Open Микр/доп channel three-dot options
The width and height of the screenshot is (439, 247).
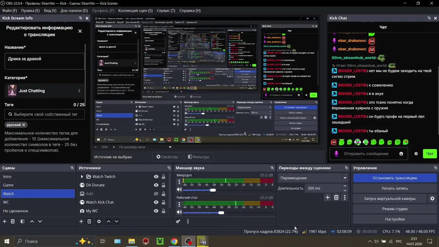179,182
